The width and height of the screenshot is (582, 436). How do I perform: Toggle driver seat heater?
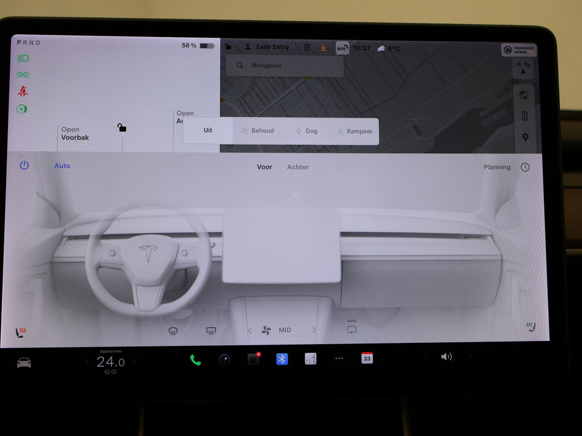20,332
